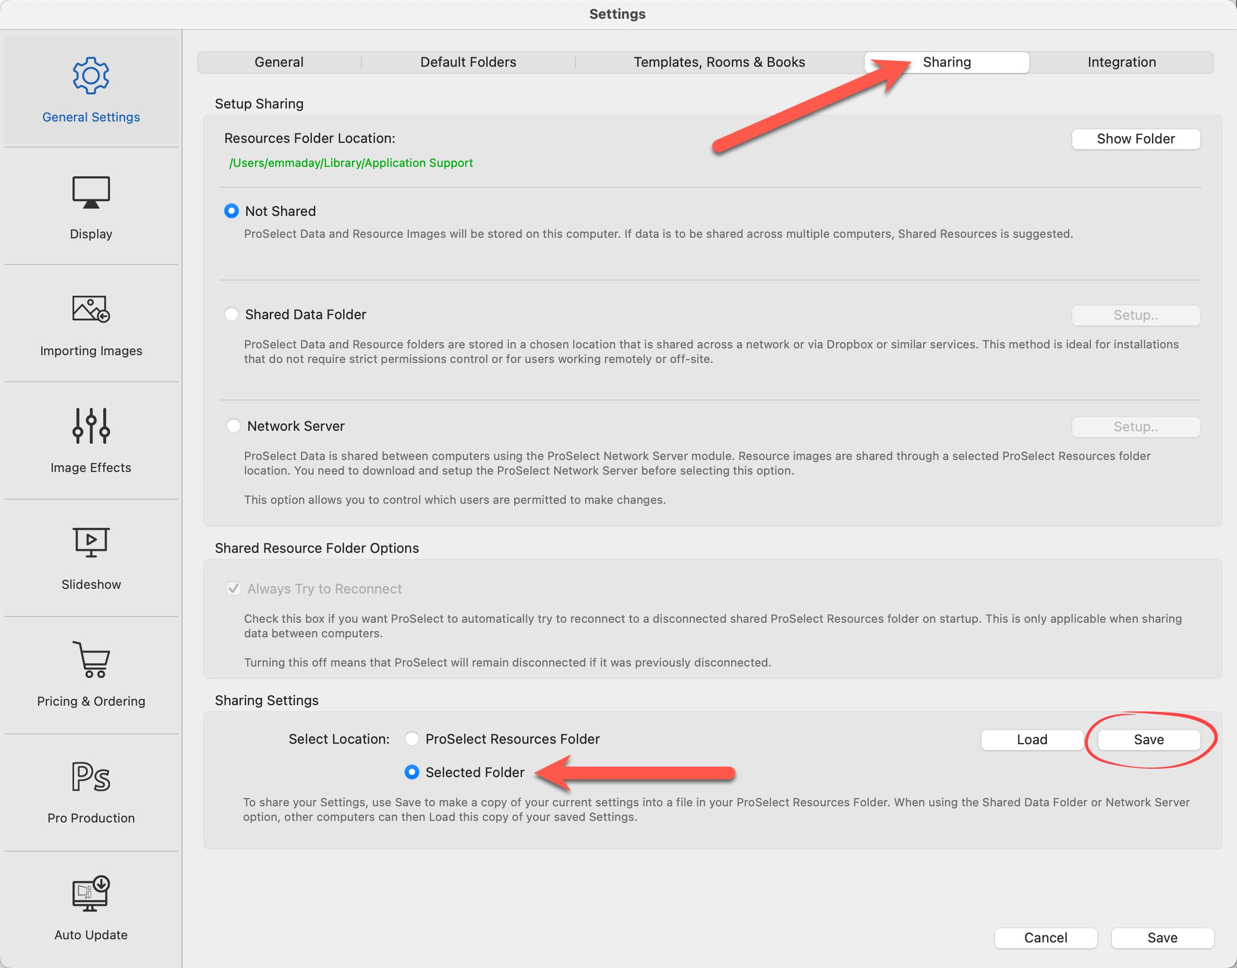Open the Auto Update sidebar icon

pyautogui.click(x=91, y=893)
